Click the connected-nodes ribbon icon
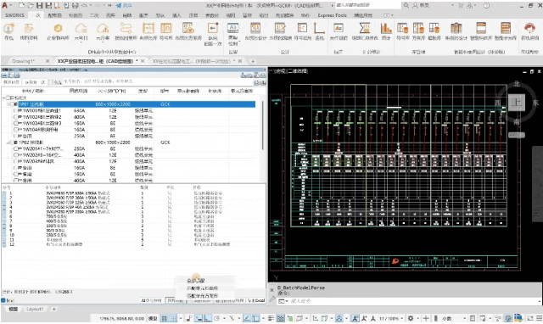Viewport: 543px width, 324px height. 126,28
